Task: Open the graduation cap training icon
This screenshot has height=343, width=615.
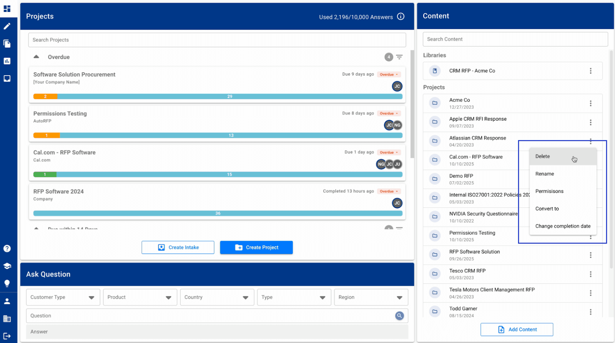Action: click(x=7, y=266)
